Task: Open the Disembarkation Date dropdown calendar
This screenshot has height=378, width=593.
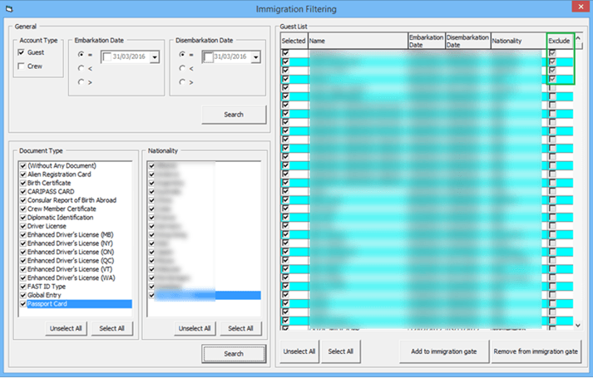Action: [x=256, y=57]
